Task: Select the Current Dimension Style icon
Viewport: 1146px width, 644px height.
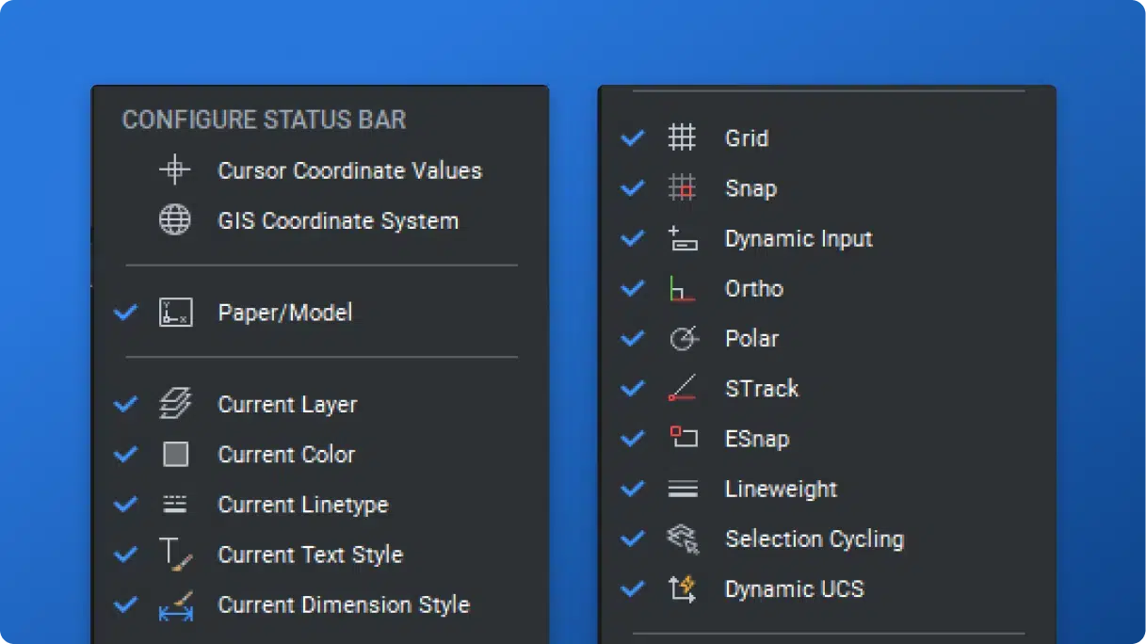Action: (175, 604)
